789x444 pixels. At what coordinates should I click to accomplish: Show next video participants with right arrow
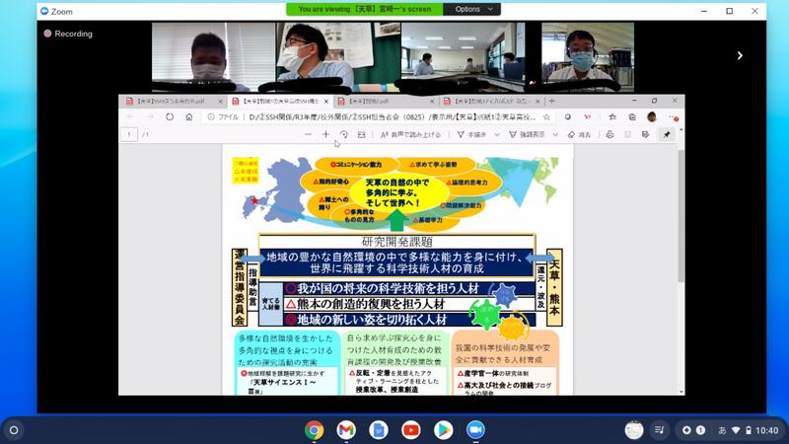740,56
